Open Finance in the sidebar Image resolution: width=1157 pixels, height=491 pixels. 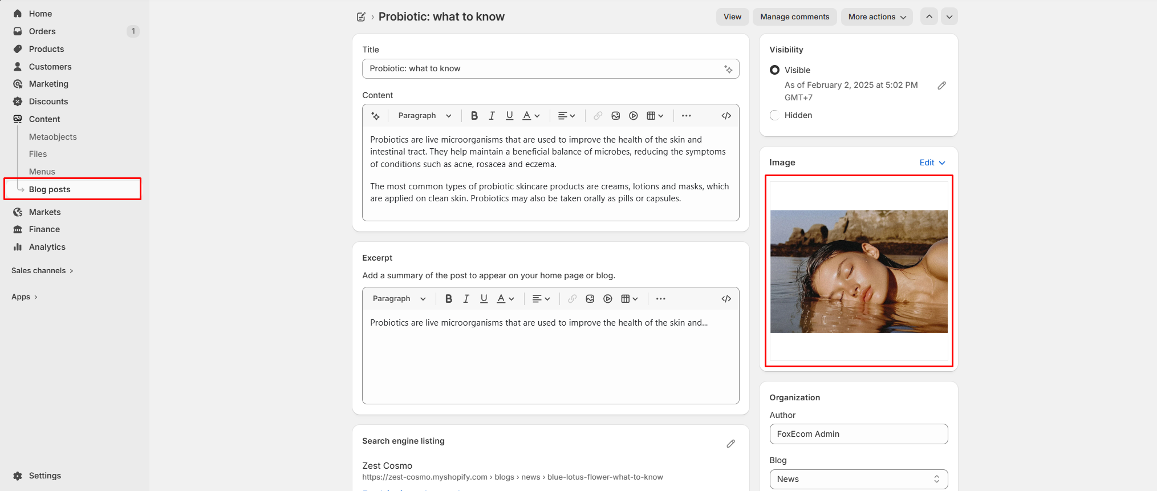(x=44, y=229)
